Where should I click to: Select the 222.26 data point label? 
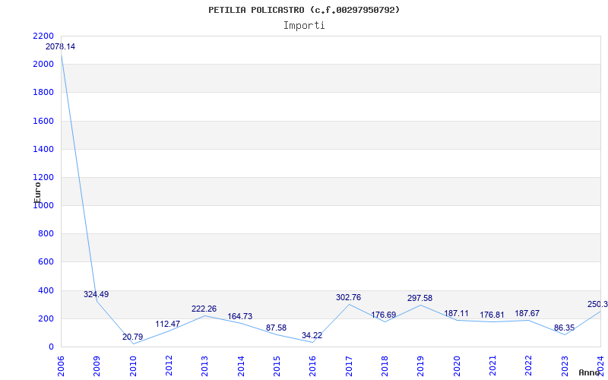coord(204,309)
